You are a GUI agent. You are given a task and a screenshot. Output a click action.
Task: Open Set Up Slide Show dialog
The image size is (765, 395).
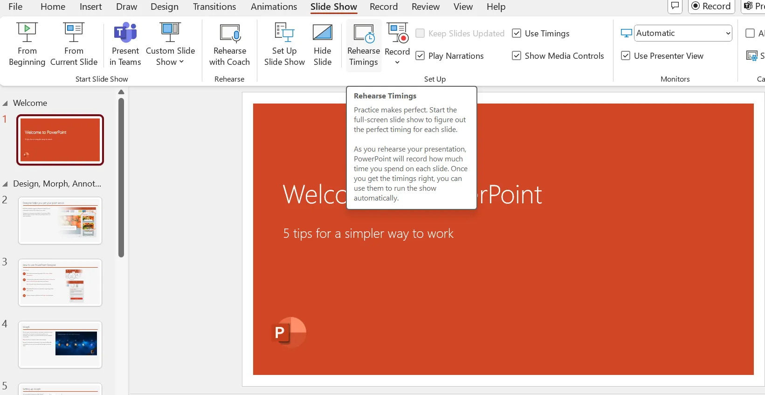coord(284,45)
